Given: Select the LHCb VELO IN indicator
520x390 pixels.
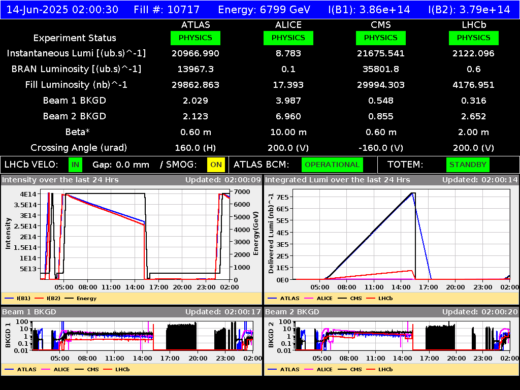Looking at the screenshot, I should pyautogui.click(x=75, y=165).
